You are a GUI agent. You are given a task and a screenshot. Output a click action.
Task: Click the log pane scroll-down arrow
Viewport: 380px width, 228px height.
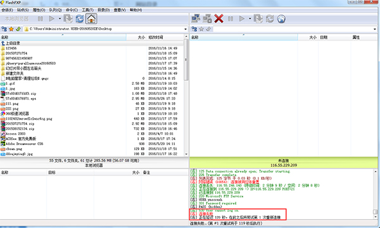[x=376, y=217]
